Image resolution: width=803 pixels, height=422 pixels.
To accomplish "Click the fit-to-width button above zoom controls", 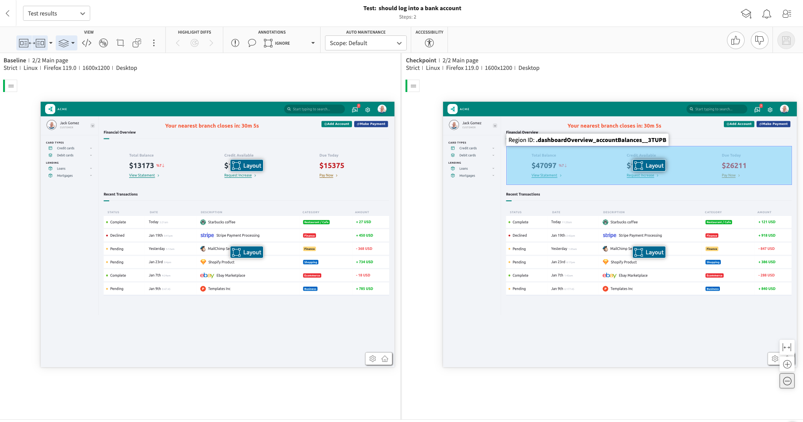I will (x=787, y=348).
